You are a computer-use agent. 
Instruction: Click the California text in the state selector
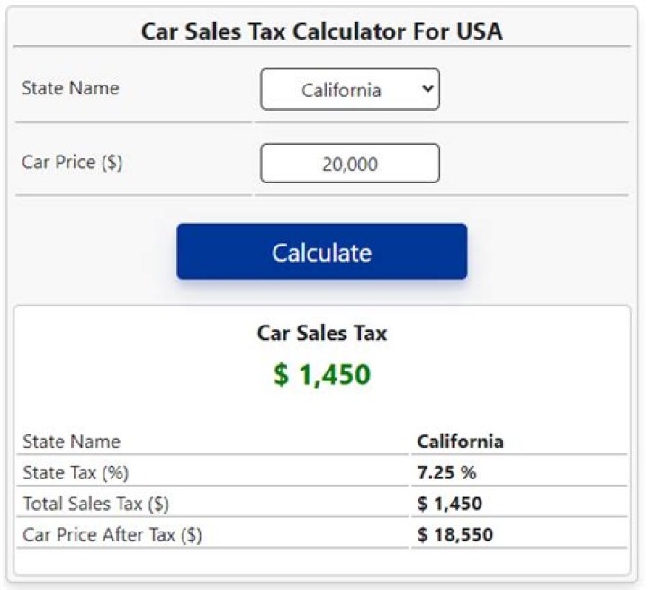[x=341, y=90]
